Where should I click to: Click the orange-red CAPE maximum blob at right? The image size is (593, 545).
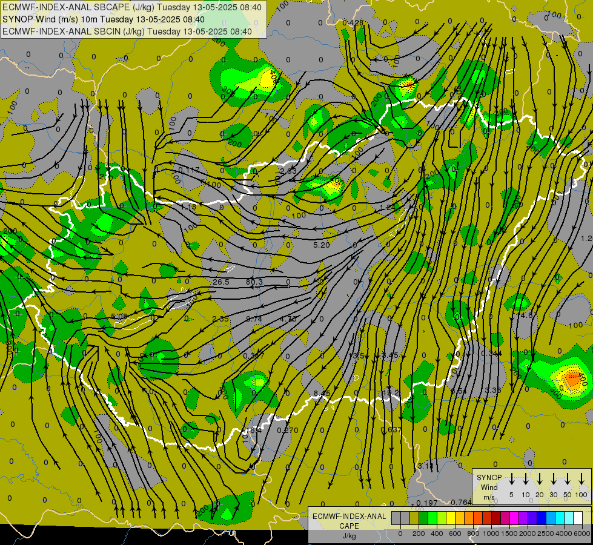click(x=573, y=379)
